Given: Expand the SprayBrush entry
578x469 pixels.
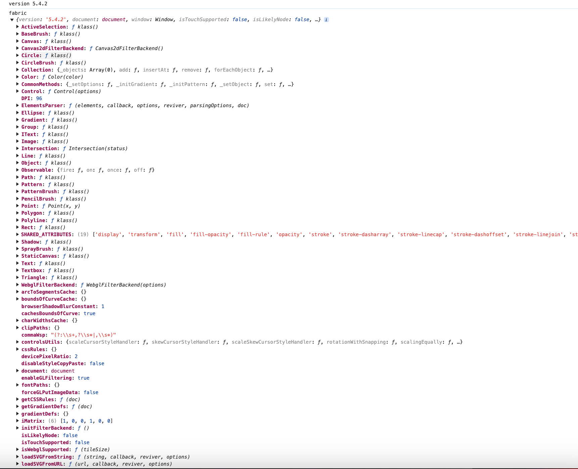Looking at the screenshot, I should click(17, 249).
